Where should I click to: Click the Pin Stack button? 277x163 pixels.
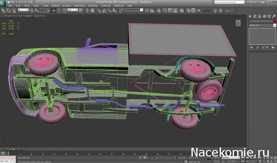pyautogui.click(x=251, y=47)
